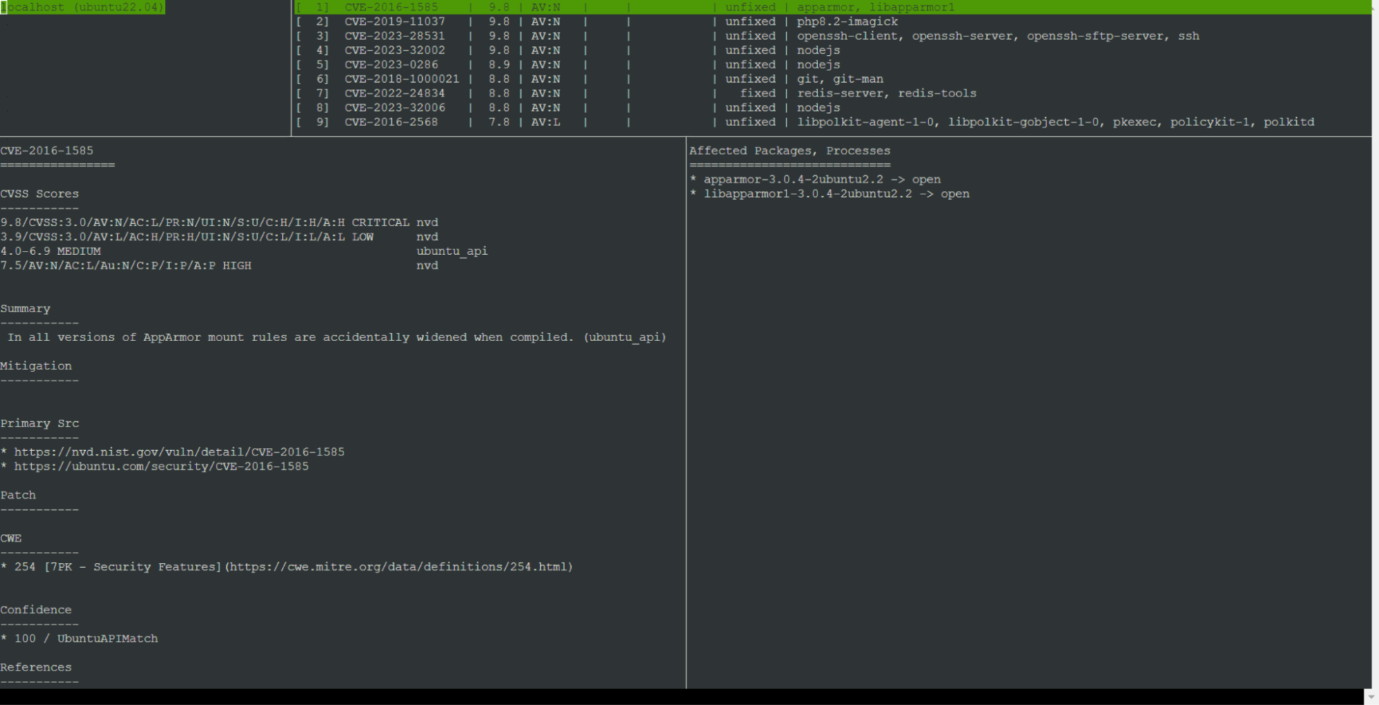Select the CVE-2023-32002 nodejs entry

tap(395, 50)
